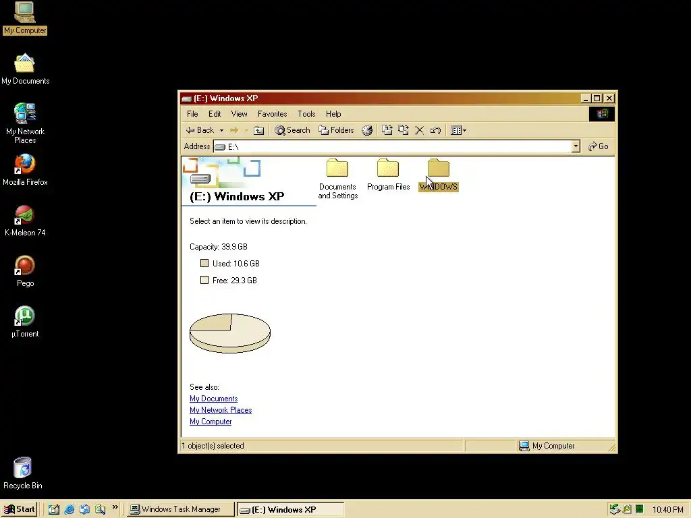Open the History toolbar icon

[367, 130]
